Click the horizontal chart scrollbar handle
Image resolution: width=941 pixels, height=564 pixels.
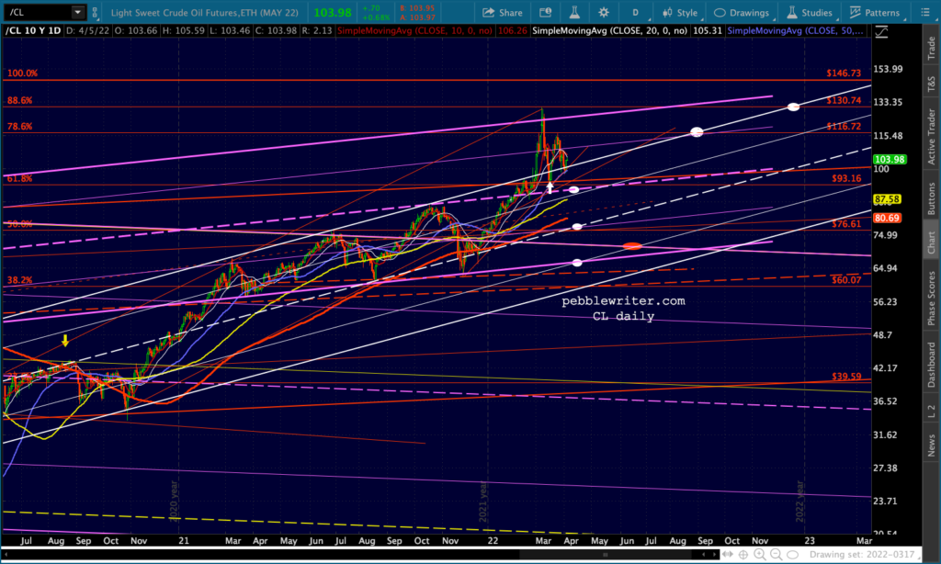[605, 555]
